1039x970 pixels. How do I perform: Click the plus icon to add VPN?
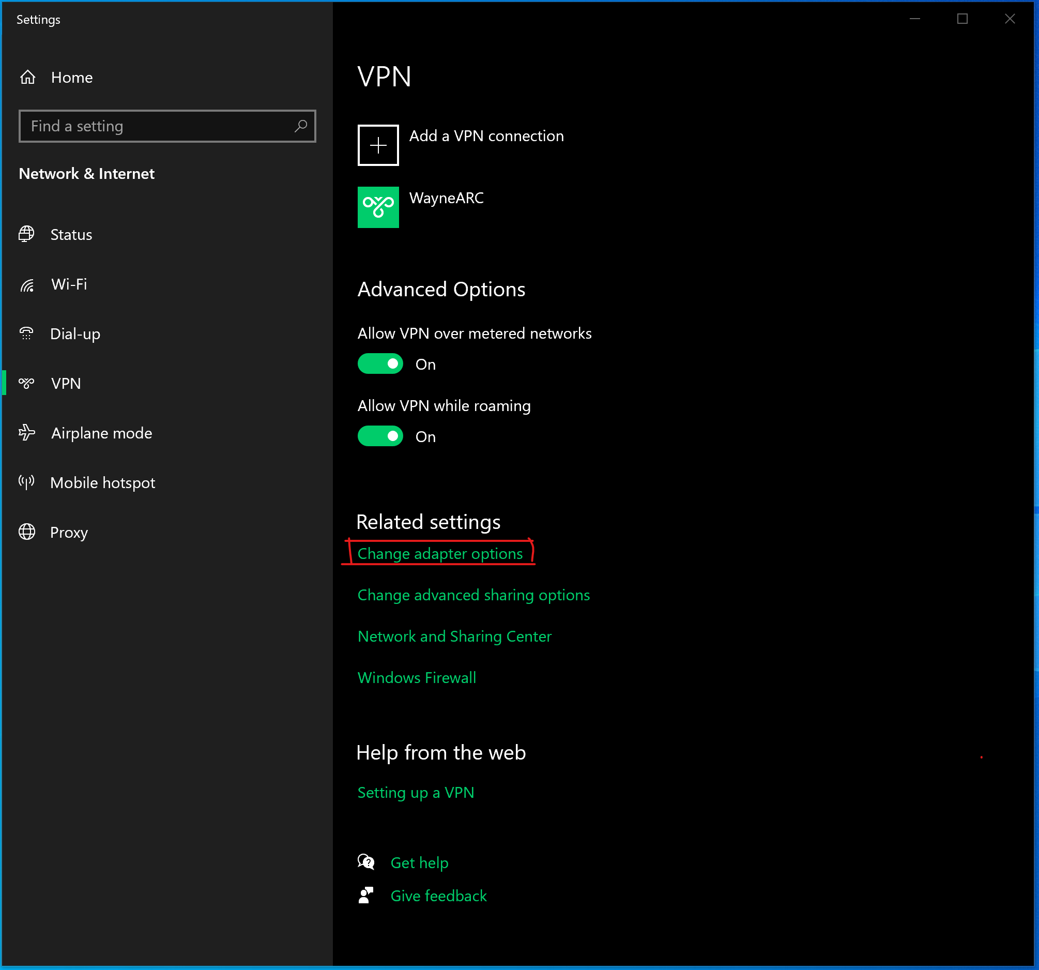click(x=378, y=145)
